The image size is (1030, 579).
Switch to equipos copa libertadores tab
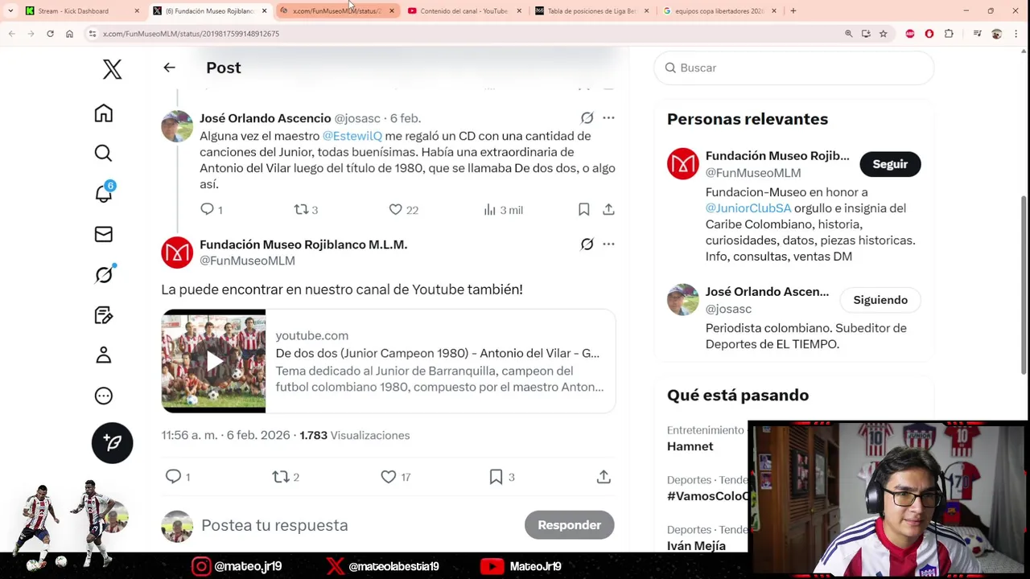[x=719, y=11]
